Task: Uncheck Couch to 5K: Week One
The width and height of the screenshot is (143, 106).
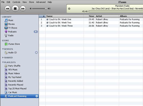Action: coord(47,19)
